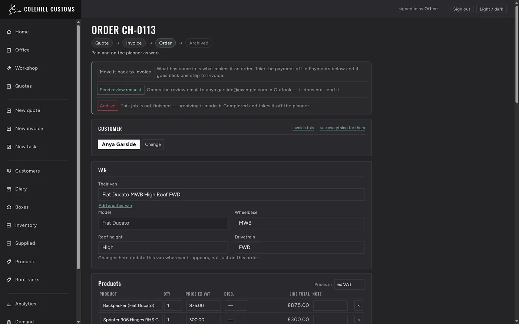519x324 pixels.
Task: Open the Workshop section
Action: (x=26, y=68)
